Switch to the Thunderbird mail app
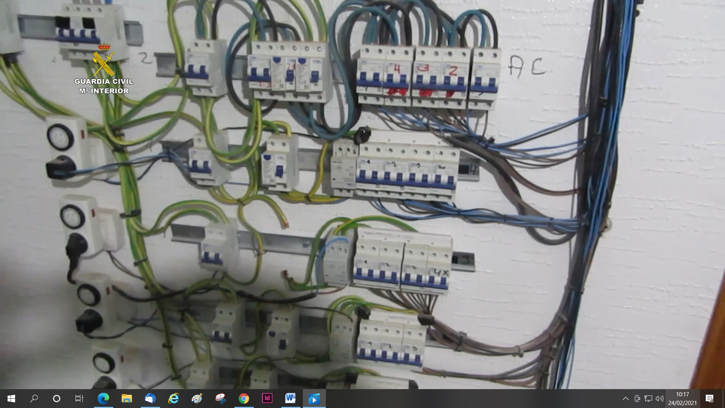 coord(150,399)
